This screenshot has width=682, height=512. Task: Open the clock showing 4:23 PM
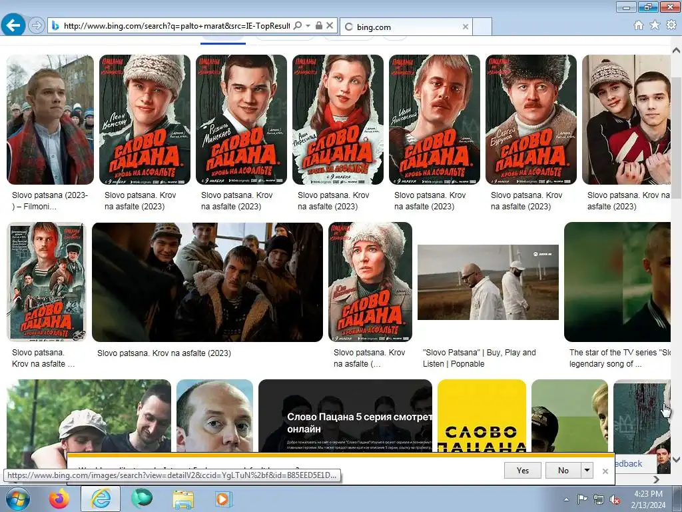[648, 499]
